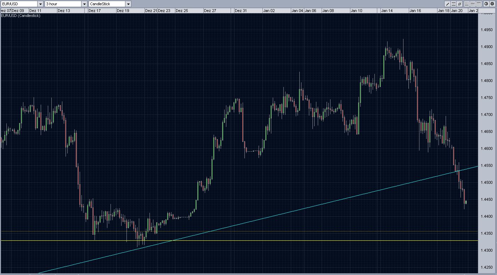This screenshot has height=275, width=497.
Task: Click the 1.4850 price label
Action: coord(487,64)
